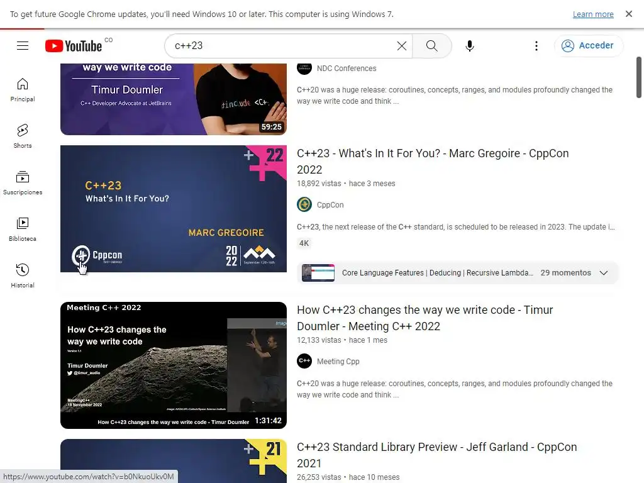
Task: Click the YouTube logo
Action: tap(74, 45)
